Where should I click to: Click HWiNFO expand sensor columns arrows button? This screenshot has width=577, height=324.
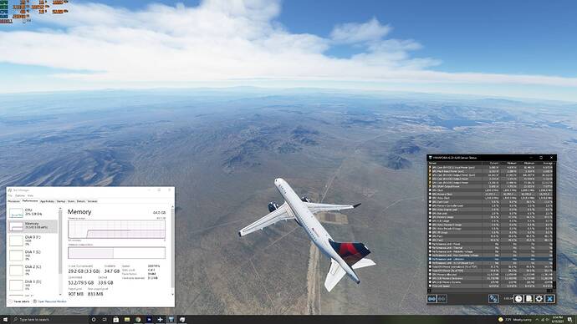click(431, 299)
